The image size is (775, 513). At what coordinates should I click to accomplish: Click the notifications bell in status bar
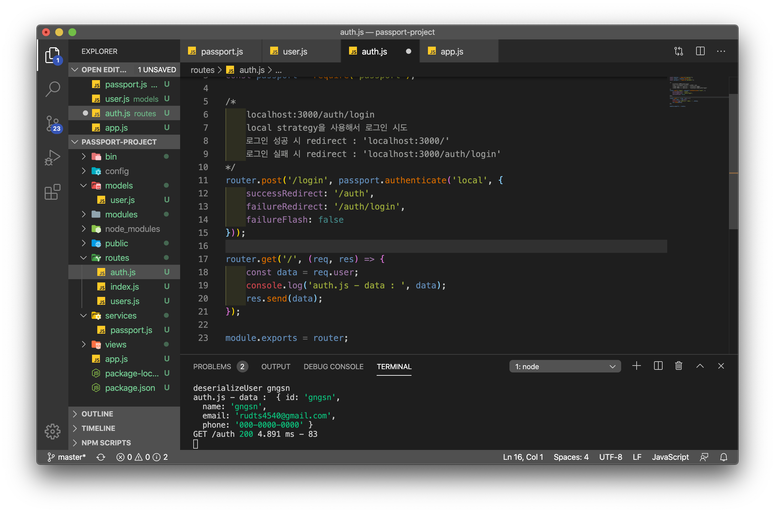click(723, 457)
